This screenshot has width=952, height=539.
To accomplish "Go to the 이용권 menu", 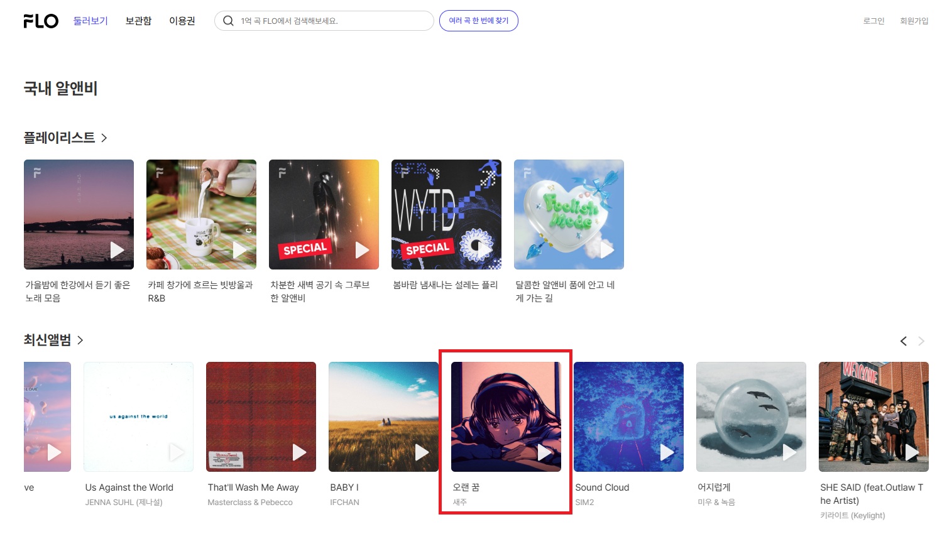I will tap(182, 21).
